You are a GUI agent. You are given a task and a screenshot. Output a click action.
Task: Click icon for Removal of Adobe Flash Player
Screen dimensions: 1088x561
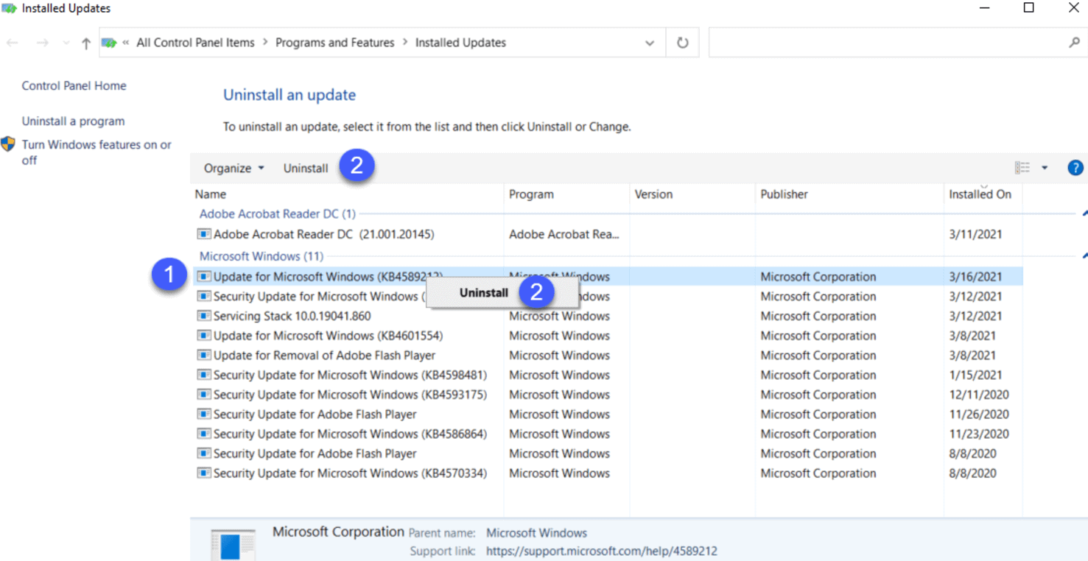pyautogui.click(x=204, y=355)
